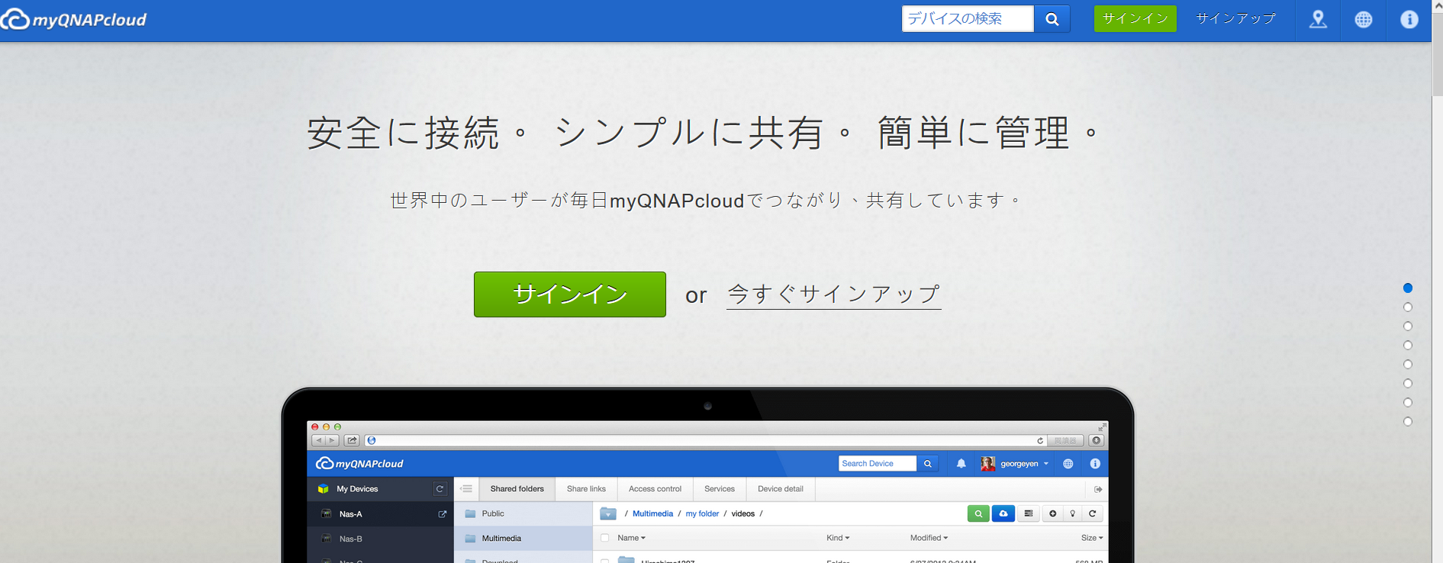
Task: Switch to the Share links tab
Action: [586, 489]
